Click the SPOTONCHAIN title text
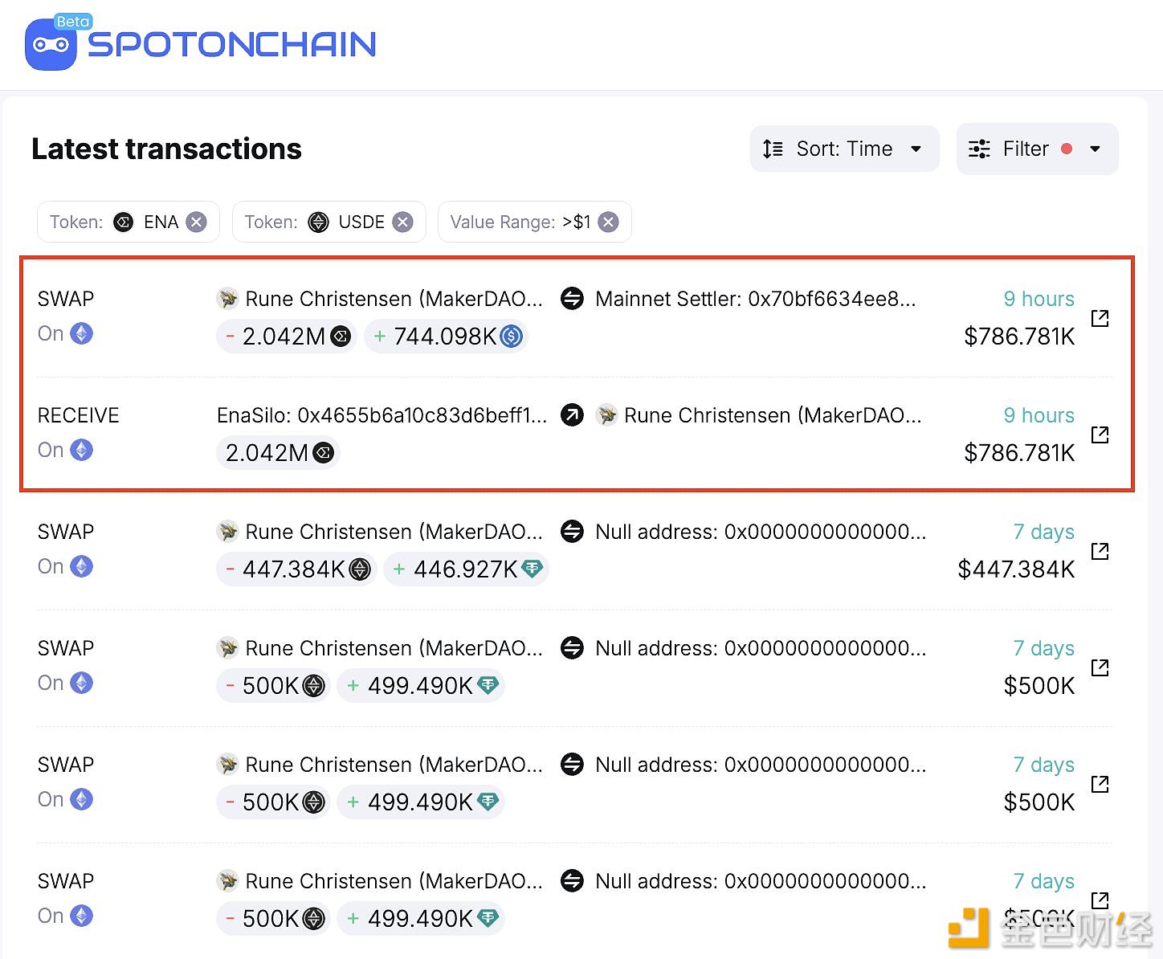This screenshot has height=959, width=1163. (x=232, y=45)
